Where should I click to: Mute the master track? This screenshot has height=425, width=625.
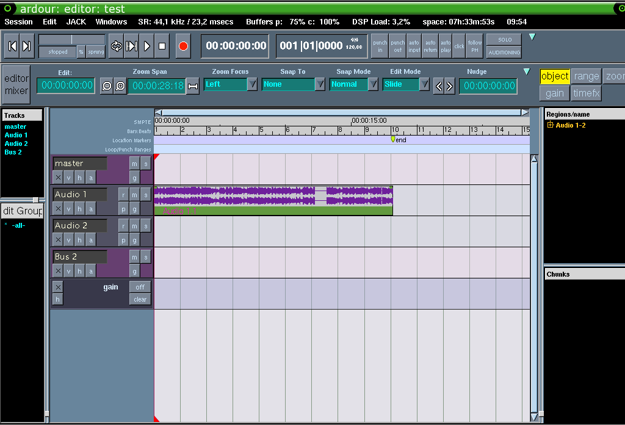coord(135,164)
